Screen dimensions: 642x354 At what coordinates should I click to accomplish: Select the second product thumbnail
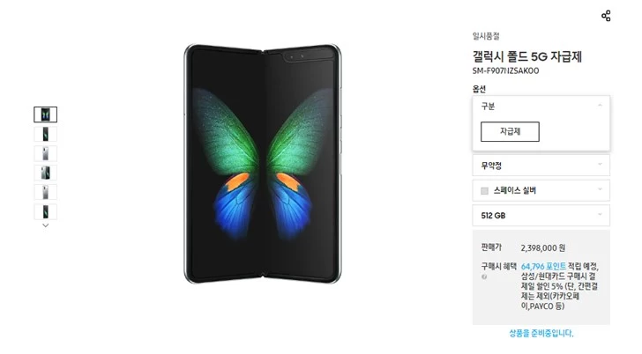[x=46, y=134]
